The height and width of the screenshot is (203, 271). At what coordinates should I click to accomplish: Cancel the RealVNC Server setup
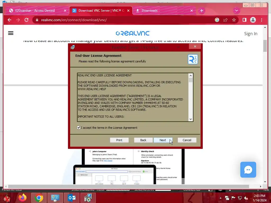point(187,140)
